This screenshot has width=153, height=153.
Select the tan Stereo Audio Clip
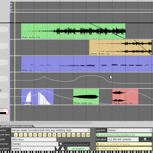(120, 47)
